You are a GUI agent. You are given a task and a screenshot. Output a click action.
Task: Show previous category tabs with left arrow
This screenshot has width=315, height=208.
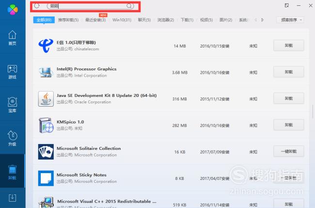pos(255,20)
